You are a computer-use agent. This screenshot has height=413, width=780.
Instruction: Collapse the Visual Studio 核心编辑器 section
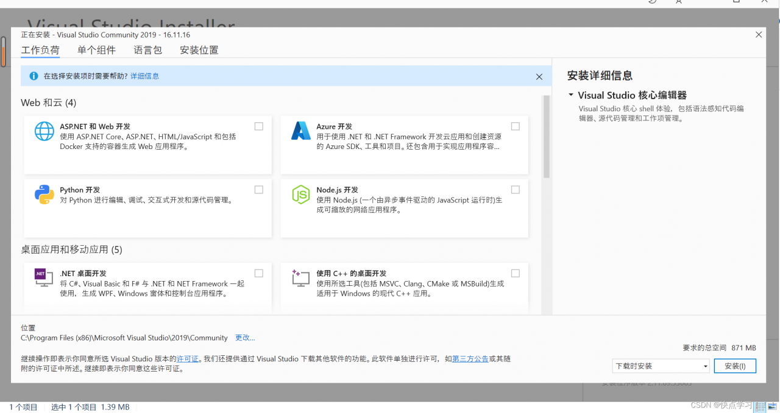pos(571,95)
